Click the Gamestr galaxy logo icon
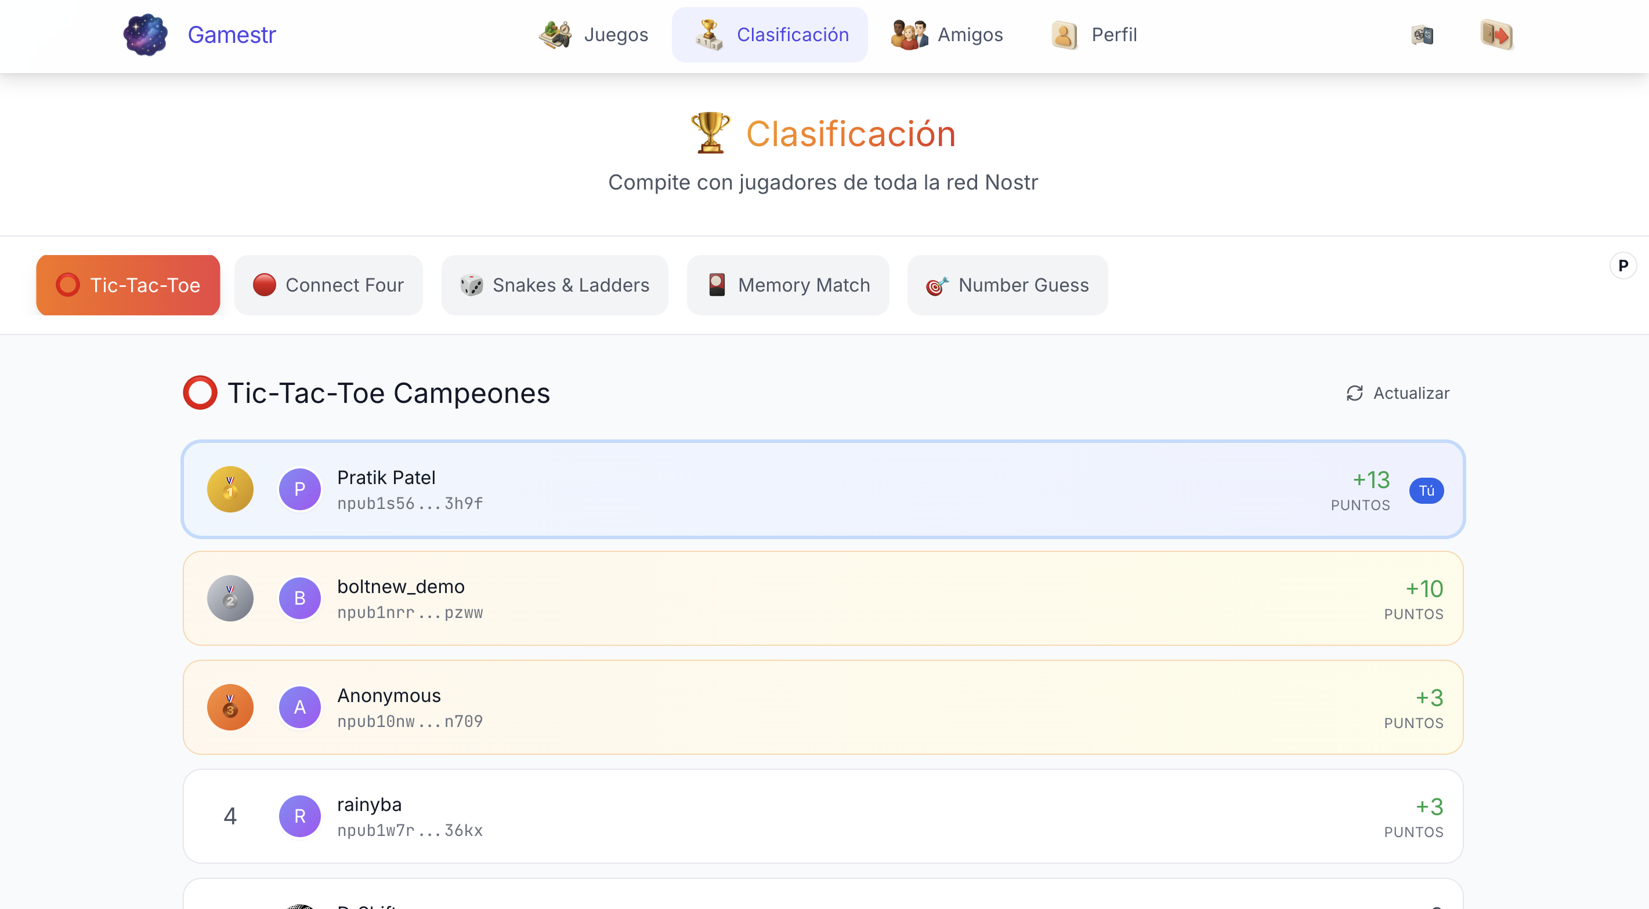This screenshot has width=1649, height=909. (x=145, y=35)
